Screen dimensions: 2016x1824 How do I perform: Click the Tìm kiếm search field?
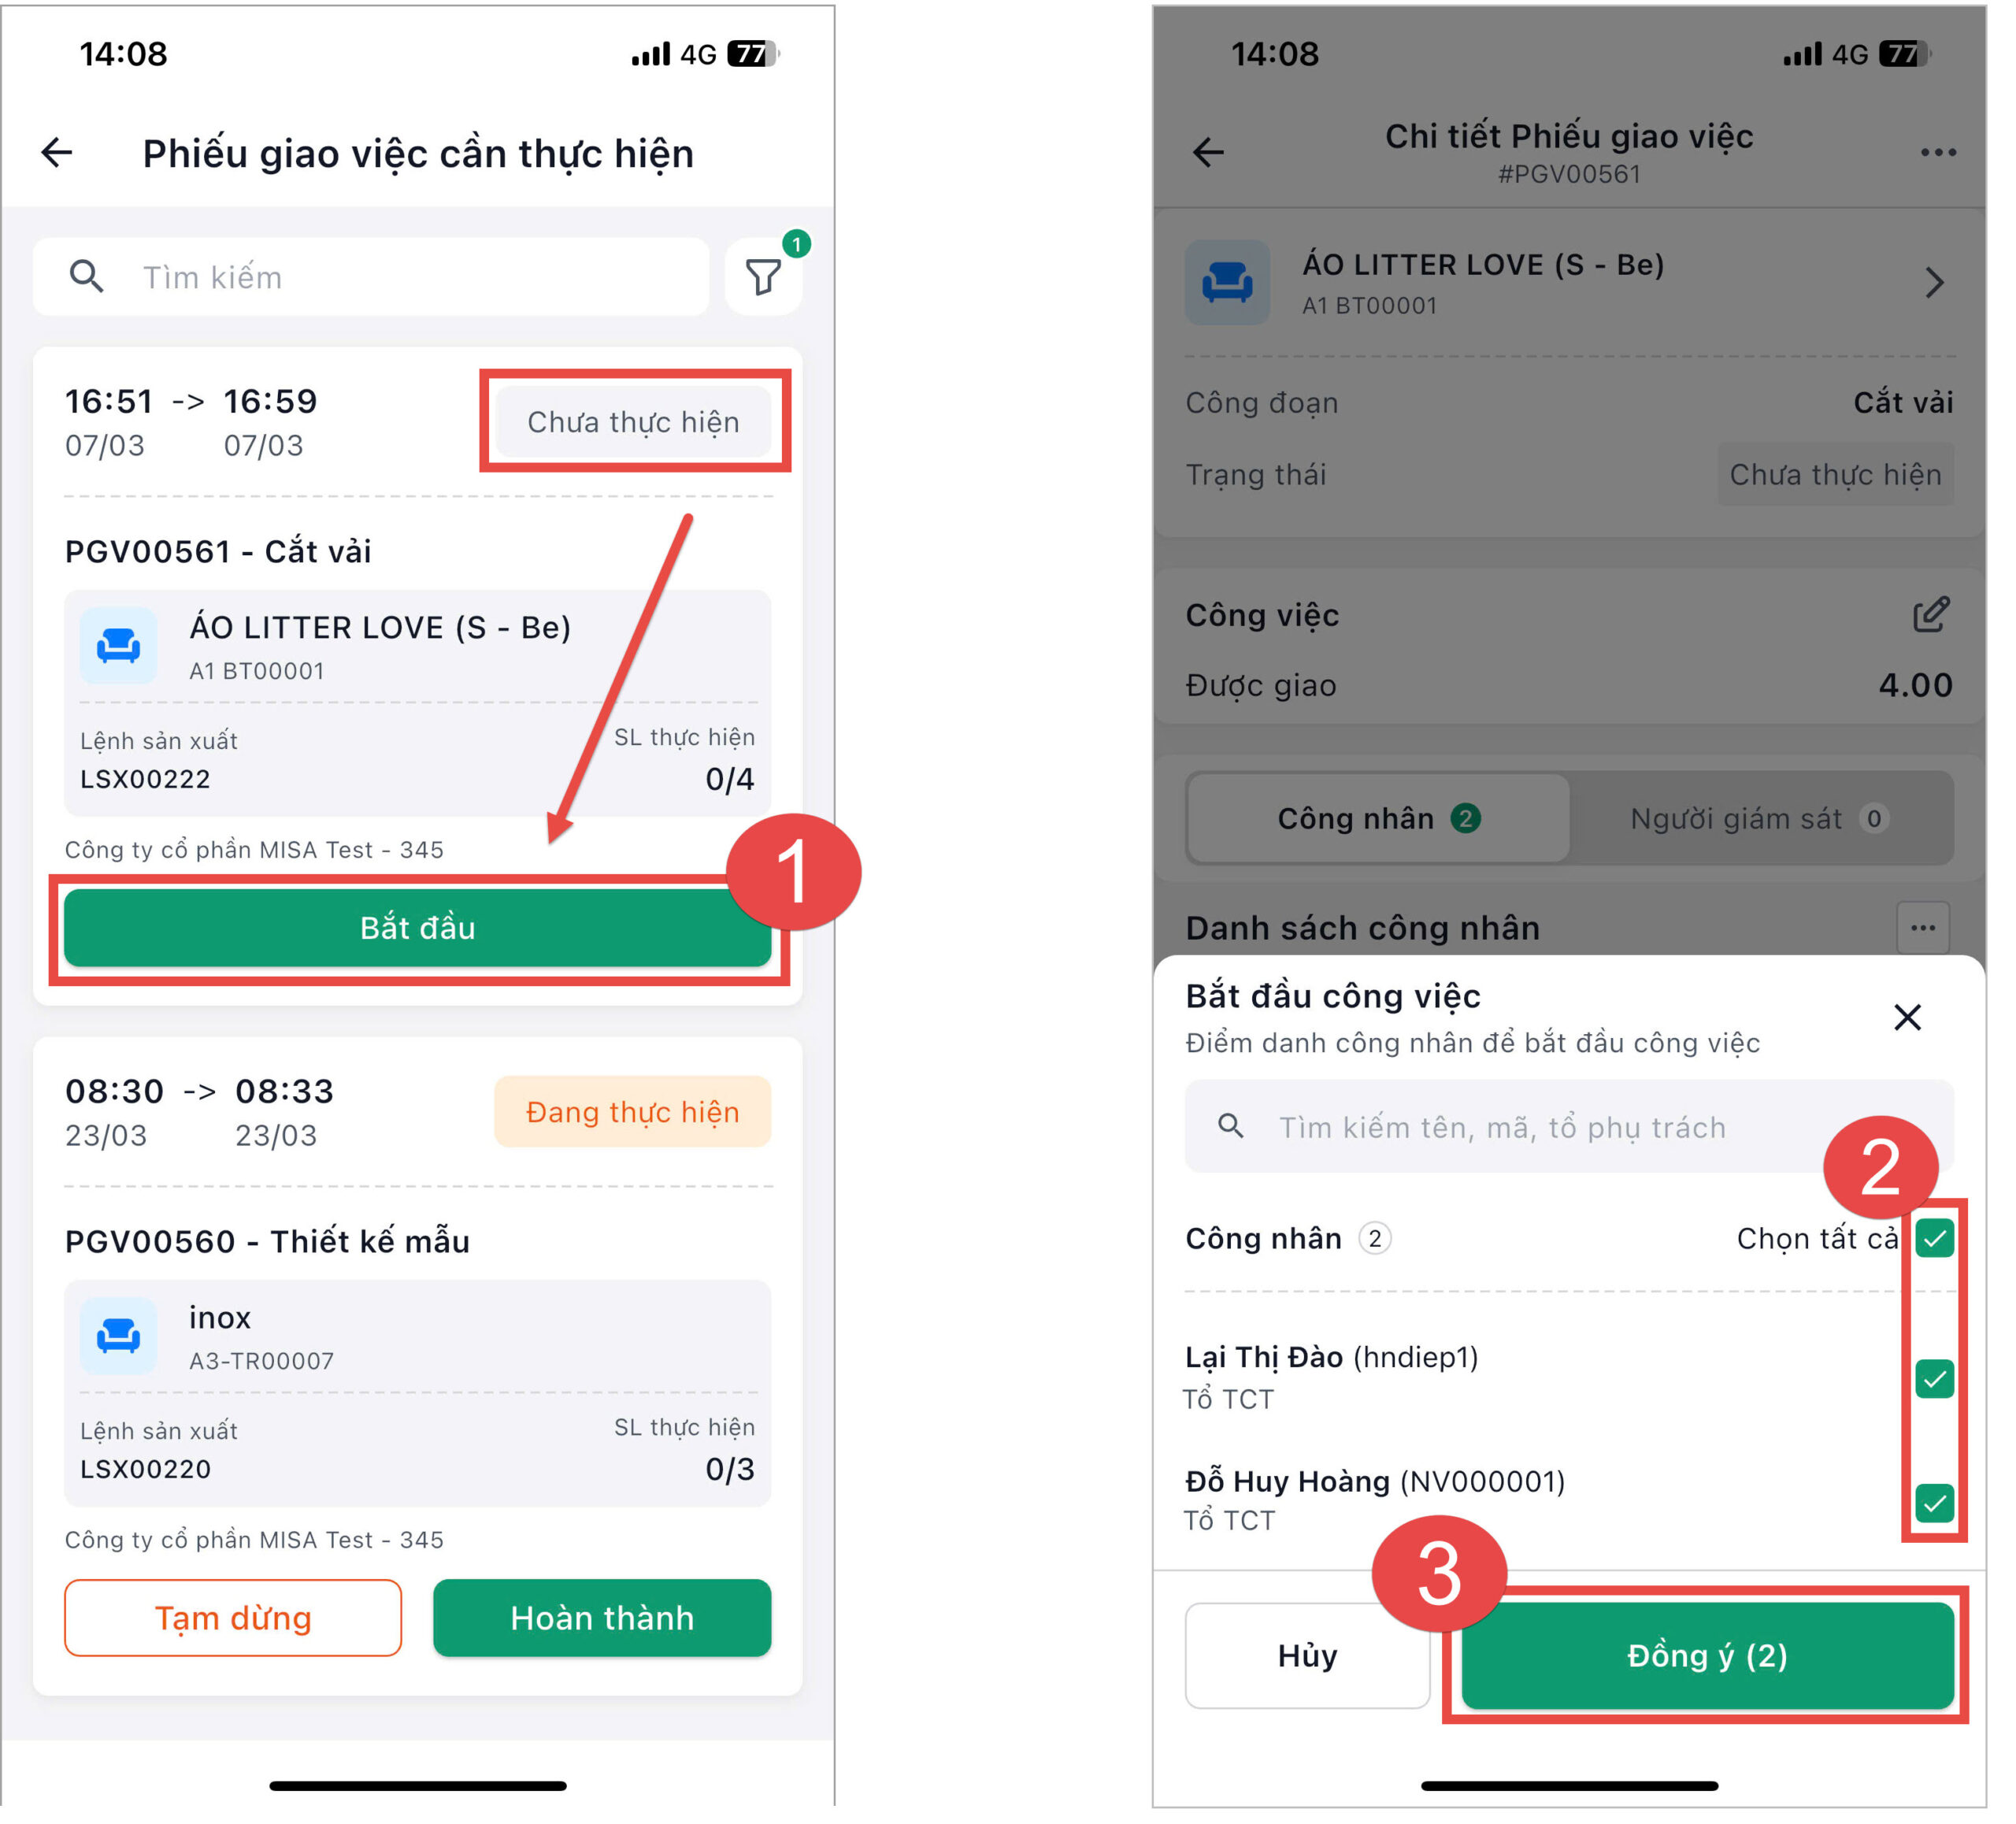(x=371, y=277)
